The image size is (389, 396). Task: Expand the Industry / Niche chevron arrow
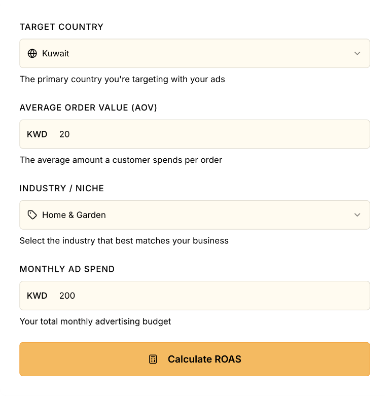click(357, 215)
